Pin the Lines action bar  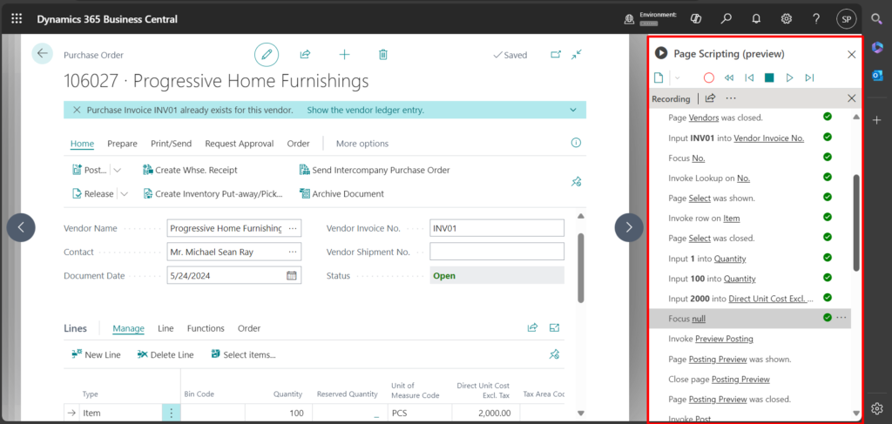pyautogui.click(x=553, y=354)
